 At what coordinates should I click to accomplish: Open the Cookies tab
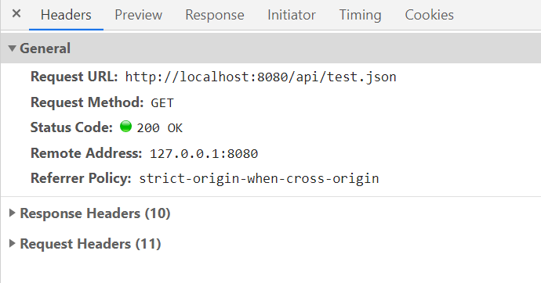pyautogui.click(x=429, y=15)
